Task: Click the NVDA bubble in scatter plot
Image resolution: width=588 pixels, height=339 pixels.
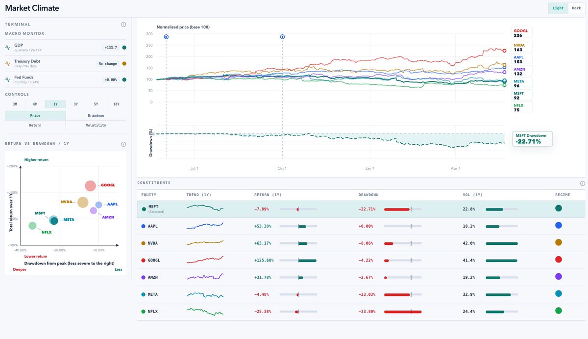Action: coord(83,202)
